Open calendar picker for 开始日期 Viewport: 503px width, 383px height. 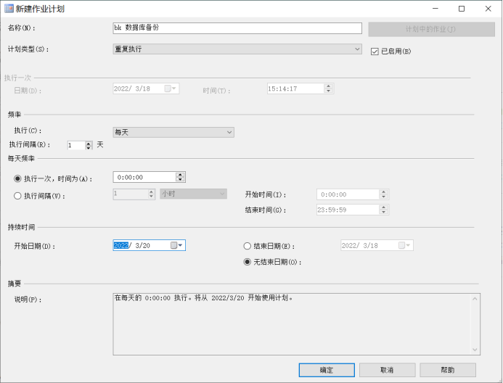coord(176,245)
